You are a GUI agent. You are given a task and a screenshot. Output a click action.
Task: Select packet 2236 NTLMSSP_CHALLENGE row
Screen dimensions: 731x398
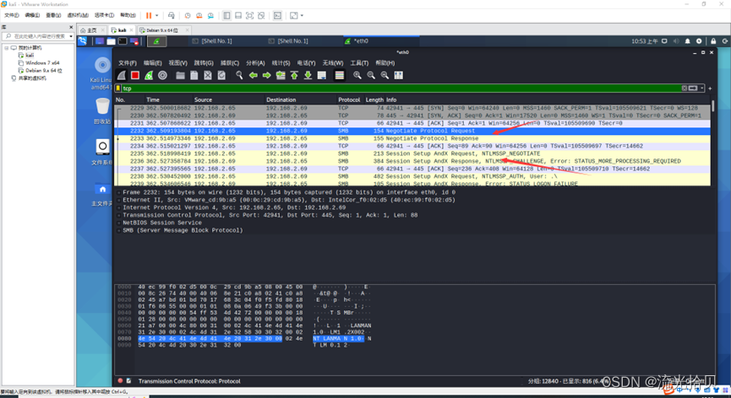[x=412, y=161]
